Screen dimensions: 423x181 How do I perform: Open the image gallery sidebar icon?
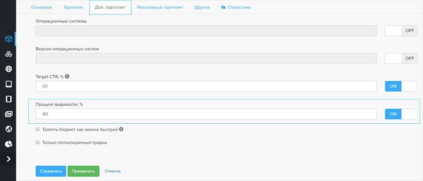(8, 114)
